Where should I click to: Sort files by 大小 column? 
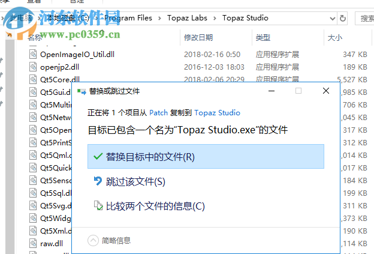point(335,37)
